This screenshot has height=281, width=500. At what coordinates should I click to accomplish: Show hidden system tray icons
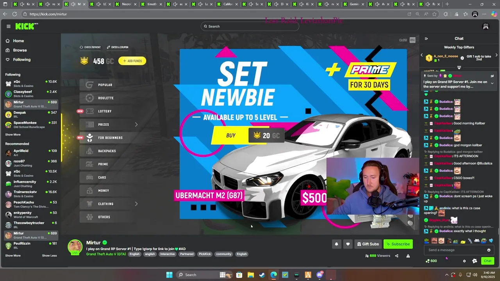pyautogui.click(x=447, y=275)
